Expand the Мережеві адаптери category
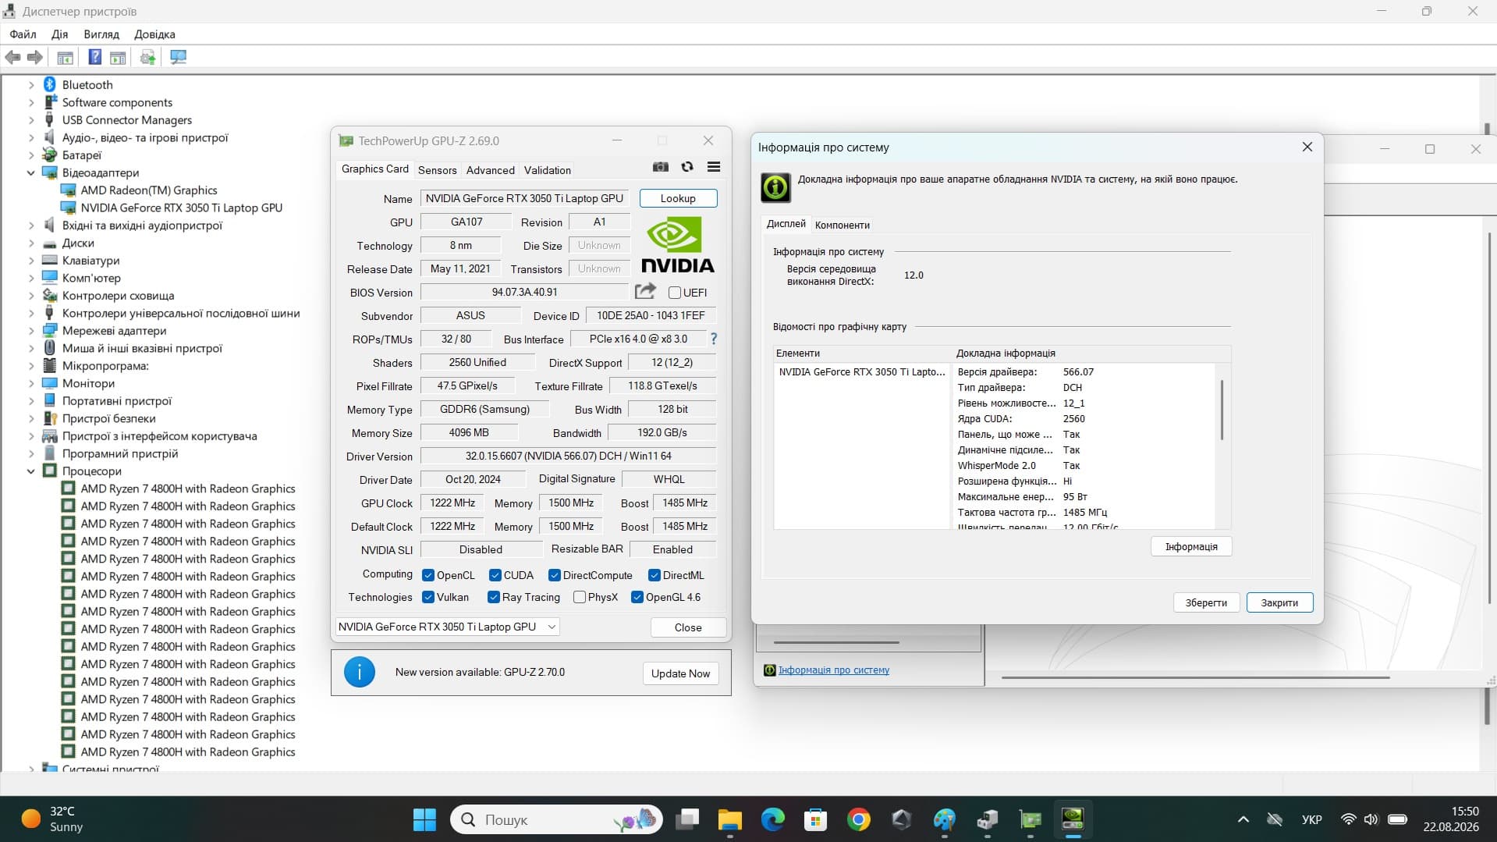The height and width of the screenshot is (842, 1497). point(31,331)
